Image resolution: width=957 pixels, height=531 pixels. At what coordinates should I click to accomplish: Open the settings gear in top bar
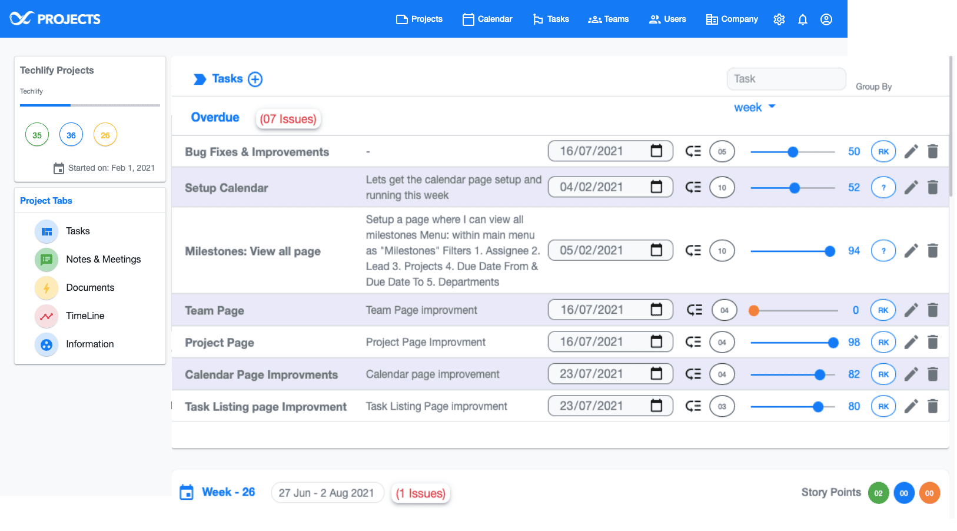click(x=779, y=19)
